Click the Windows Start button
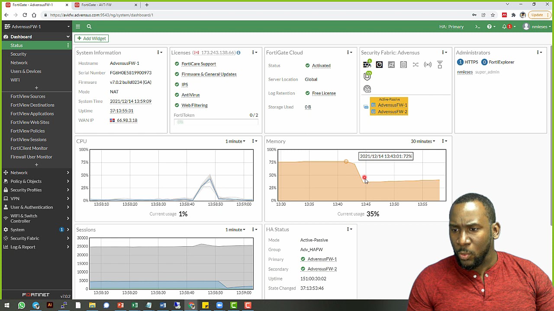The height and width of the screenshot is (311, 554). coord(6,305)
